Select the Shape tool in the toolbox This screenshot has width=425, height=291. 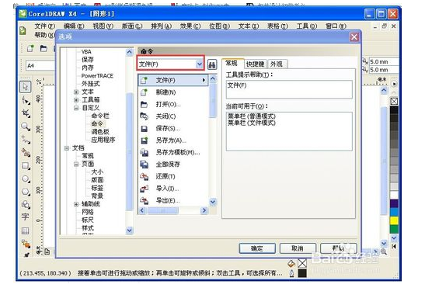tap(26, 100)
